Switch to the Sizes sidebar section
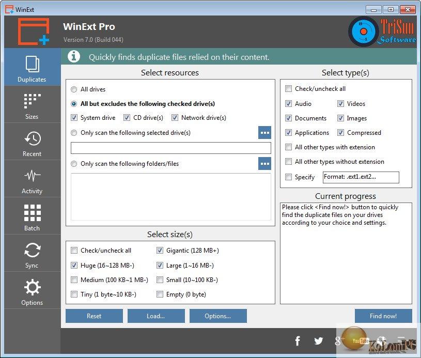The height and width of the screenshot is (358, 421). tap(32, 105)
